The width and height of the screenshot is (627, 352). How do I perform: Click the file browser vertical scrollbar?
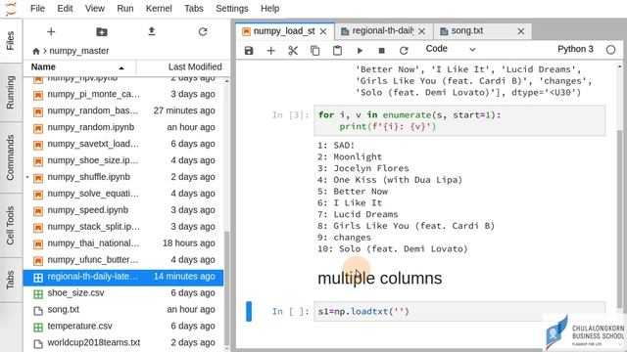226,288
